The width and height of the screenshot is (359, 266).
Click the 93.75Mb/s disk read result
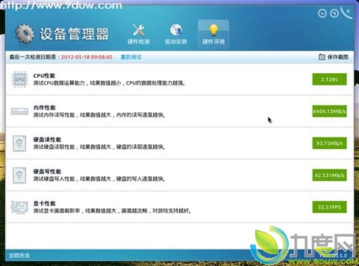coord(329,143)
